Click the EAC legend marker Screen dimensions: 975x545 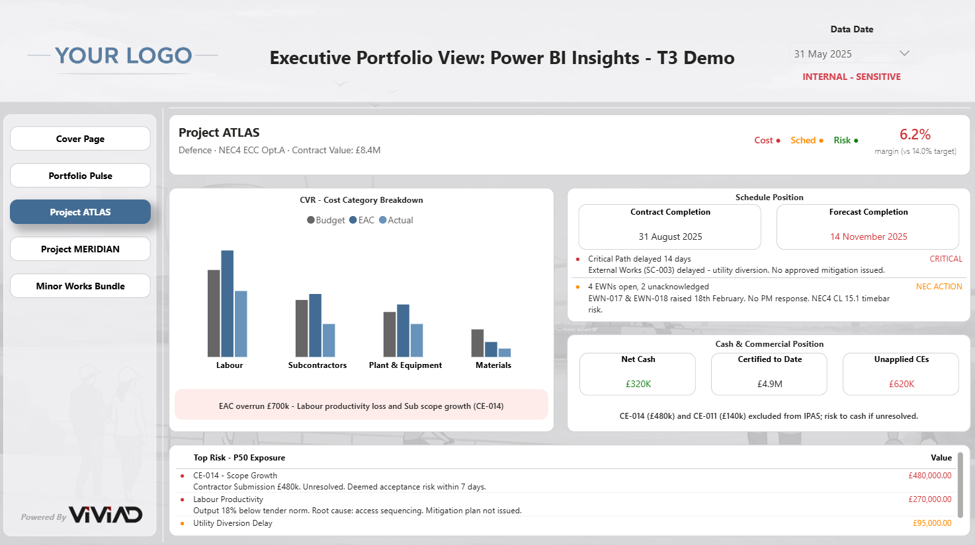[x=353, y=220]
